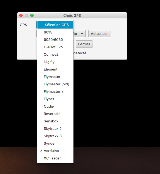Viewport: 160px width, 174px height.
Task: Close the Choix GPS window
Action: [x=21, y=15]
